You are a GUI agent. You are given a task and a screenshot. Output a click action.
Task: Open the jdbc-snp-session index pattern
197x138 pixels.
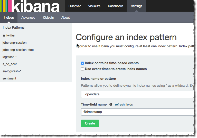pyautogui.click(x=14, y=43)
